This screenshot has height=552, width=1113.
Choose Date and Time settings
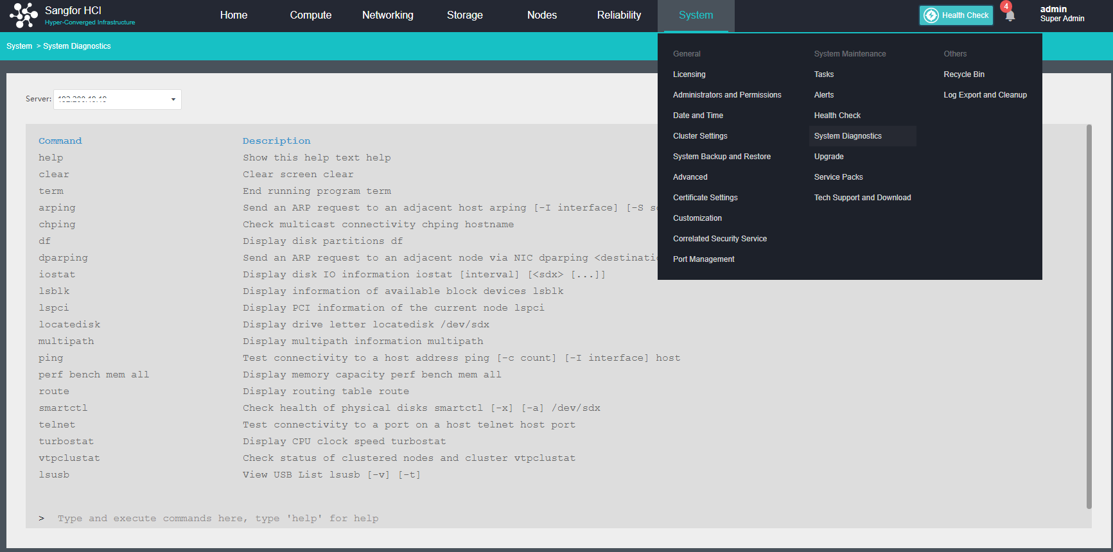[x=697, y=116]
